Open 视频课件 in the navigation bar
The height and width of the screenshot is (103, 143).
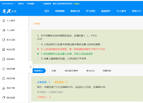tap(106, 11)
